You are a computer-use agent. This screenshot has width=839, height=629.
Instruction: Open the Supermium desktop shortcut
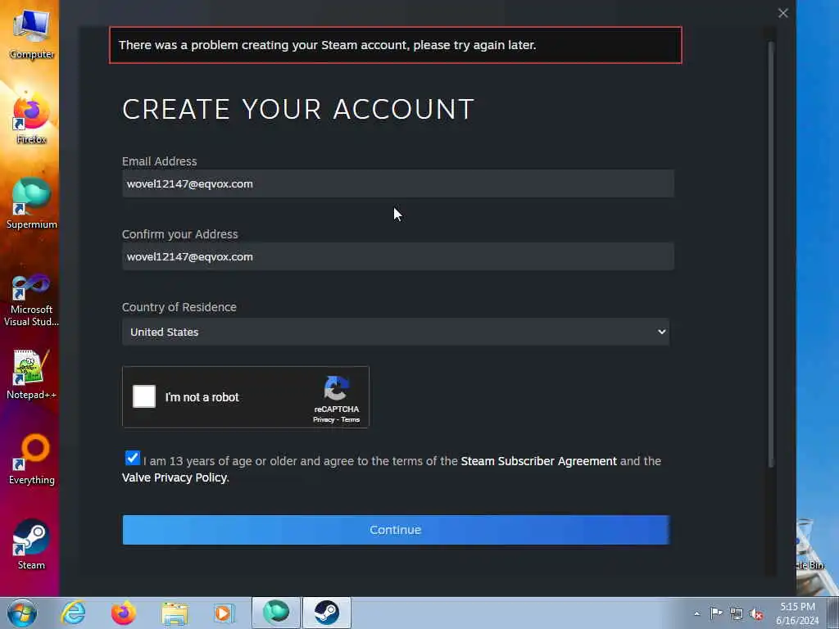coord(31,203)
